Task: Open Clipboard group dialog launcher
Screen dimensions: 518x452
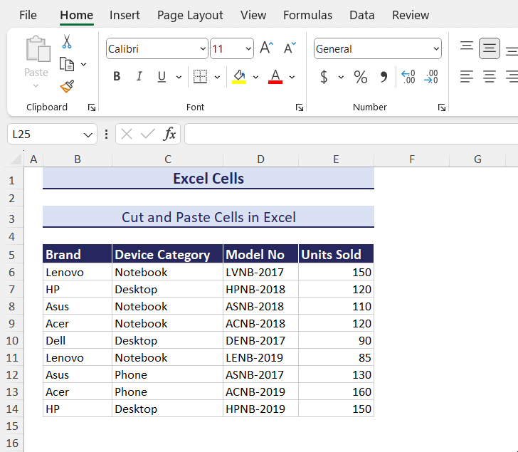Action: [x=92, y=107]
